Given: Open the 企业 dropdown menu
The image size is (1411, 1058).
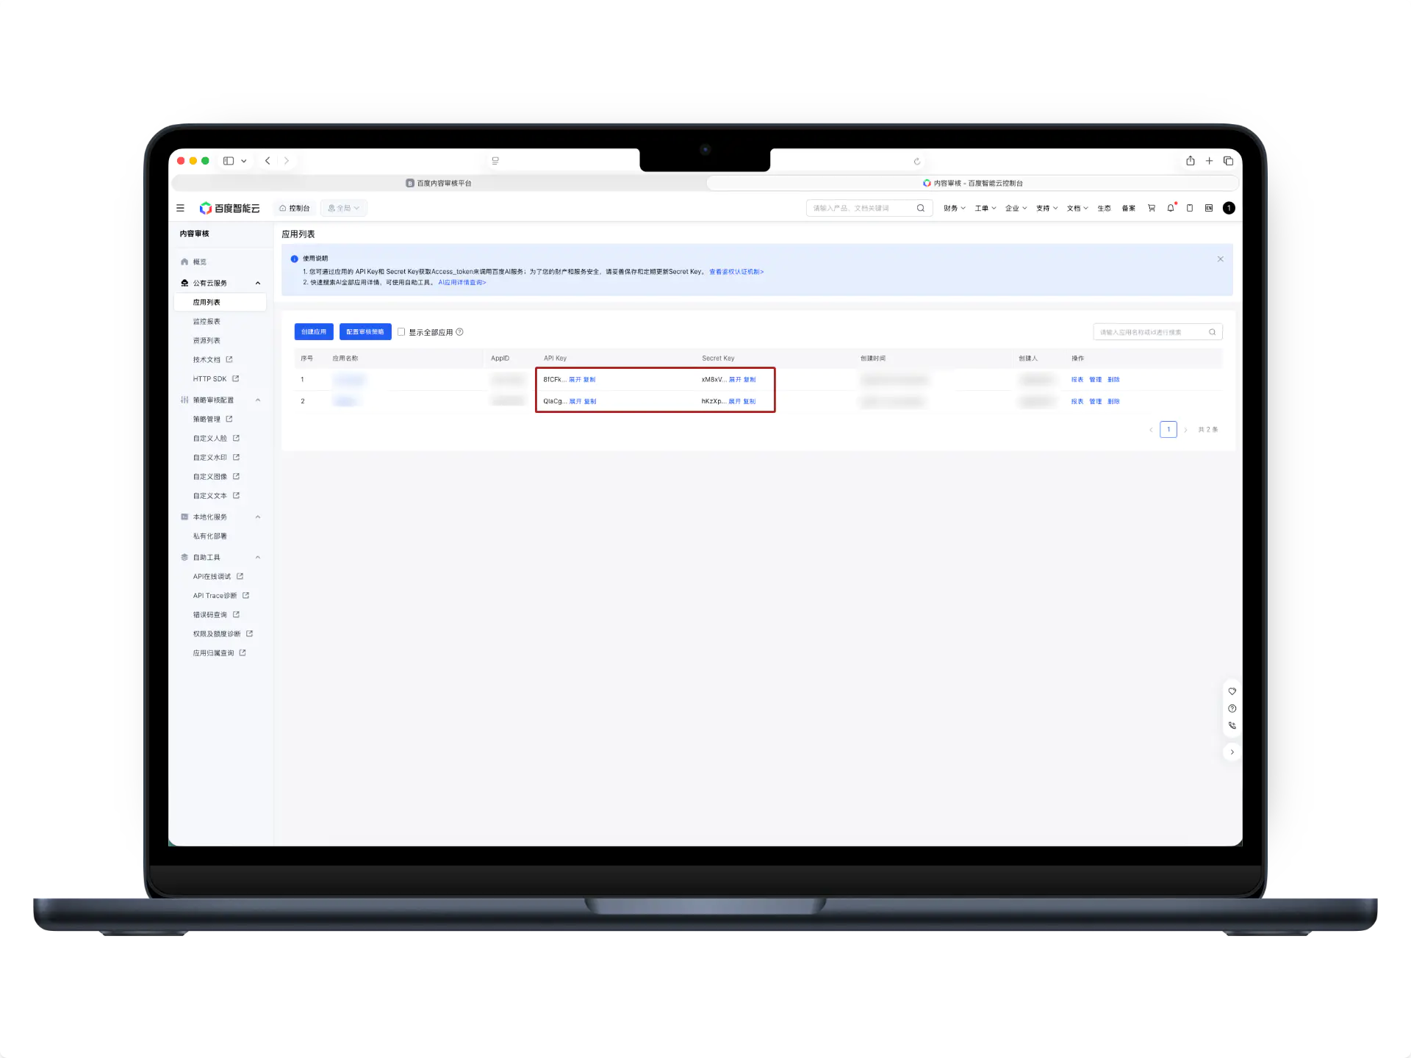Looking at the screenshot, I should pyautogui.click(x=1016, y=208).
